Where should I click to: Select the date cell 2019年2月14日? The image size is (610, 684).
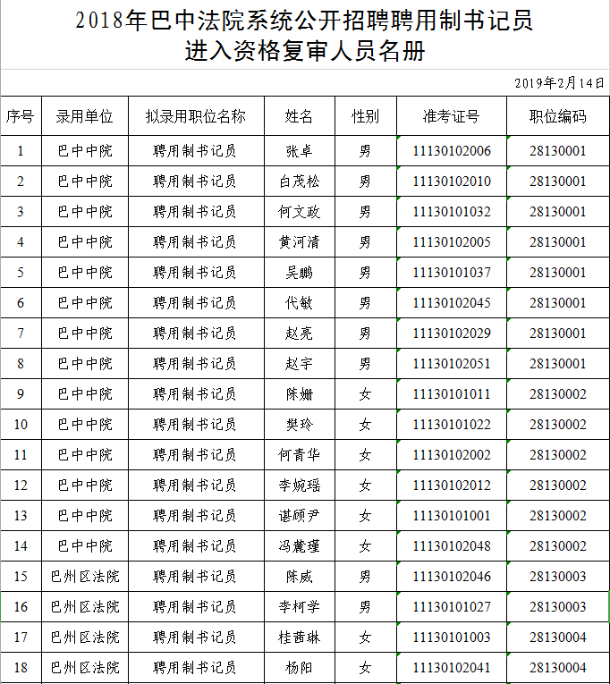pyautogui.click(x=560, y=83)
